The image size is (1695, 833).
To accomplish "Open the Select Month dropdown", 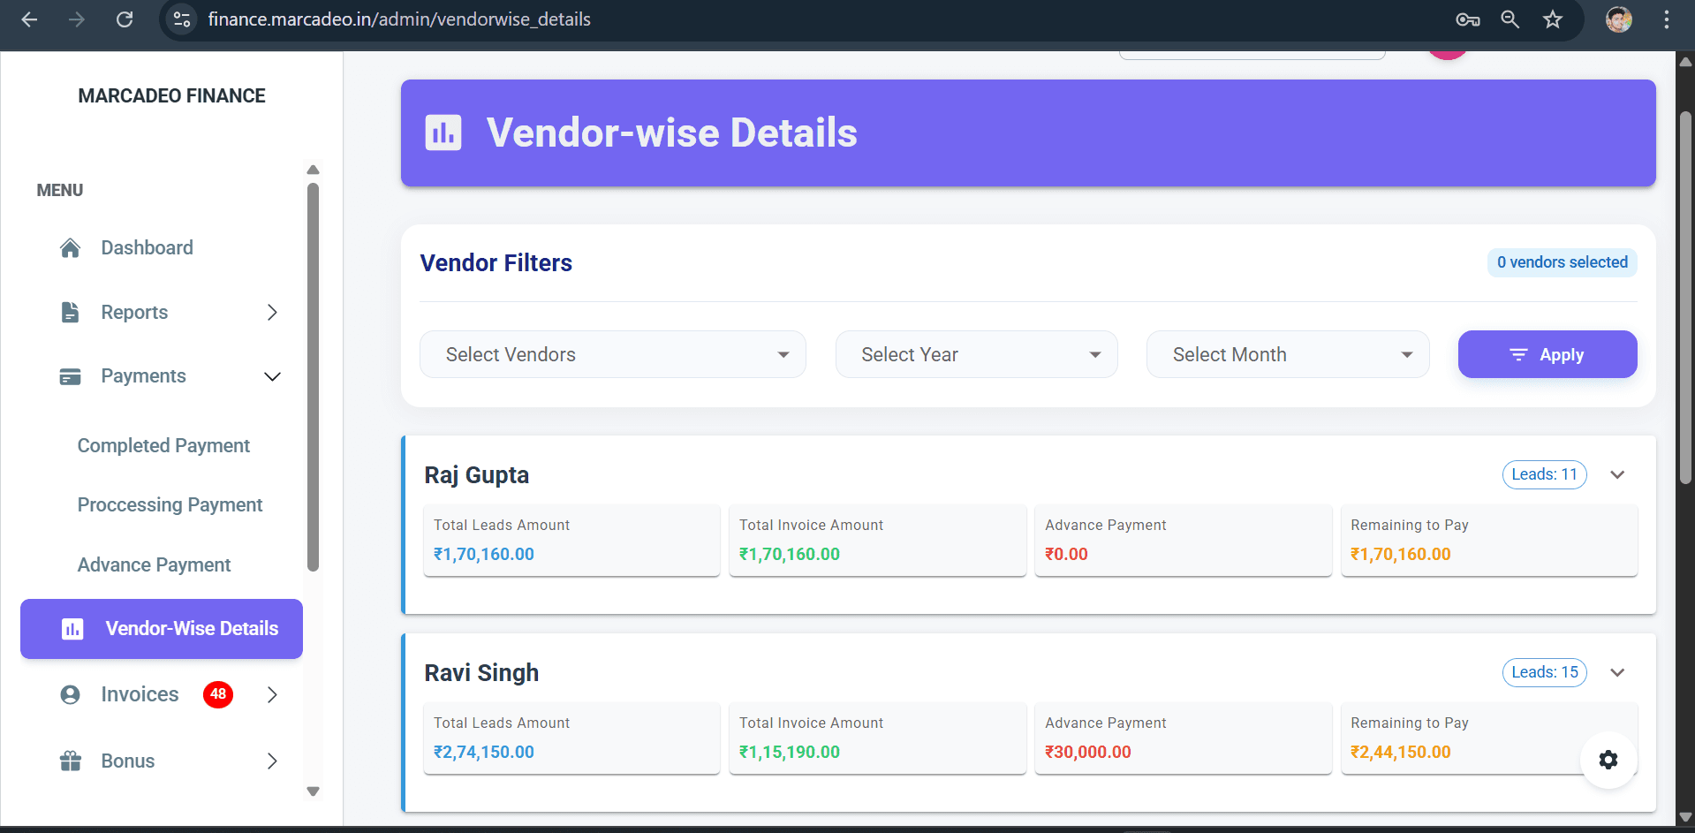I will (1287, 354).
